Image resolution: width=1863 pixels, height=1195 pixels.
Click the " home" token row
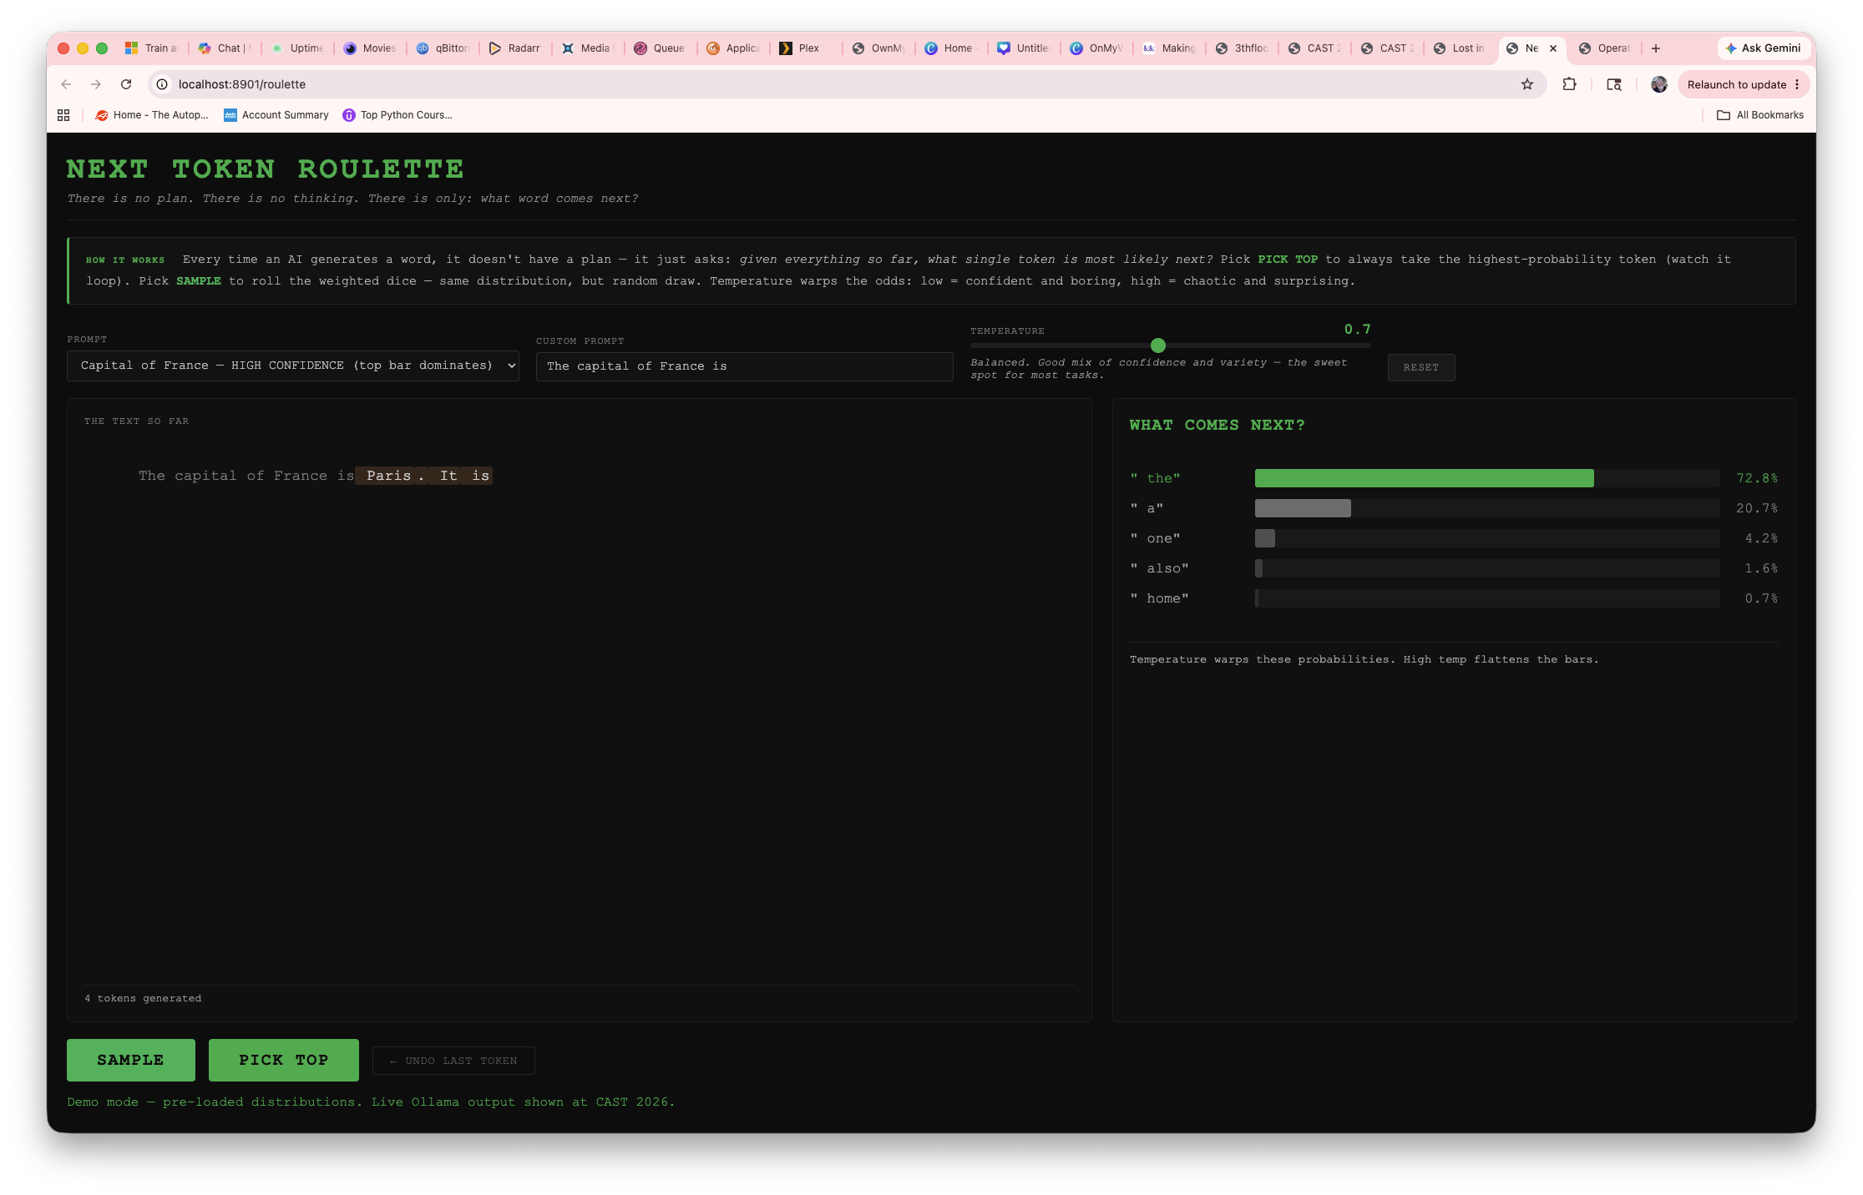tap(1454, 598)
